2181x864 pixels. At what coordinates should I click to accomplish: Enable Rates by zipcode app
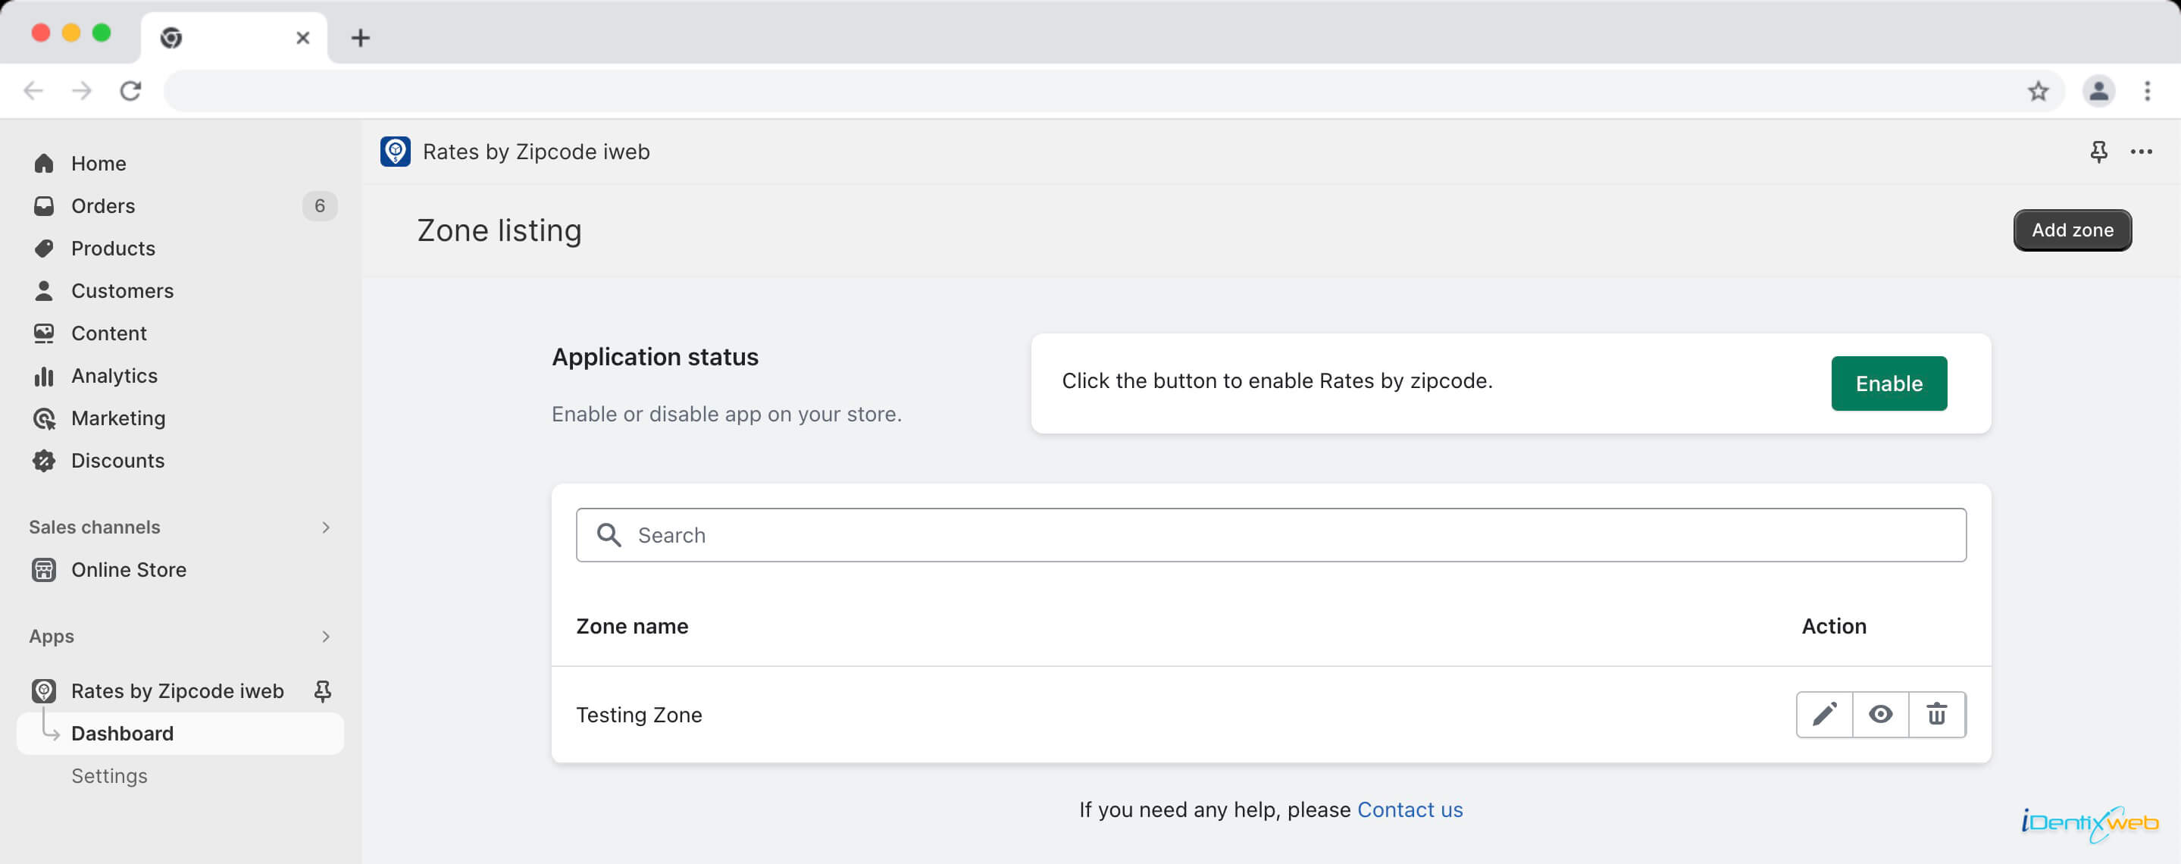[x=1888, y=383]
